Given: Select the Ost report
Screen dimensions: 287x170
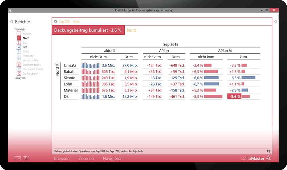Looking at the screenshot, I should (x=25, y=47).
